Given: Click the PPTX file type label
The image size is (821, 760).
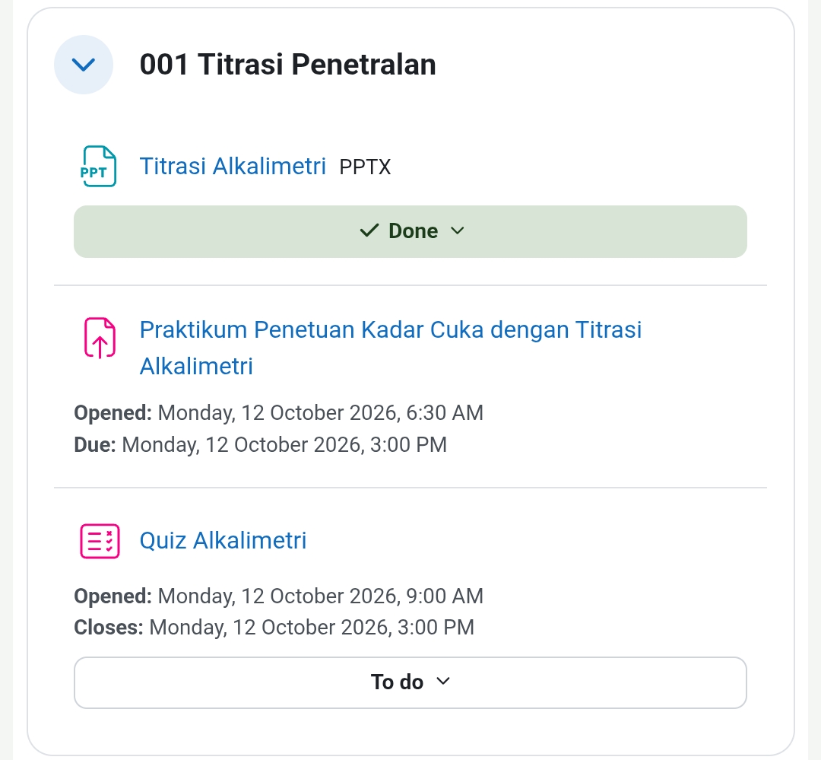Looking at the screenshot, I should [x=365, y=167].
